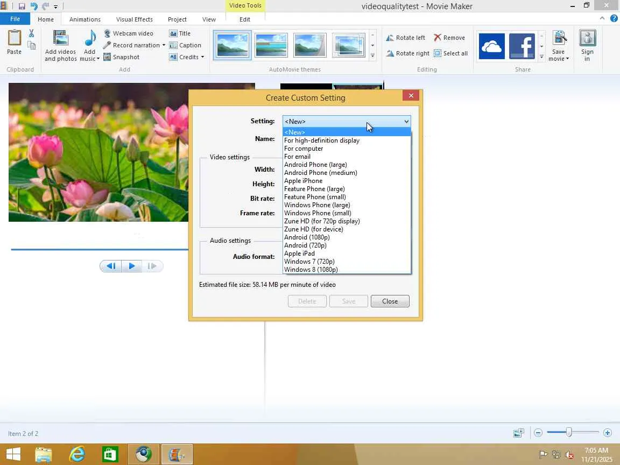Screen dimensions: 620x465
Task: Open Video Tools Edit tab
Action: pos(245,19)
